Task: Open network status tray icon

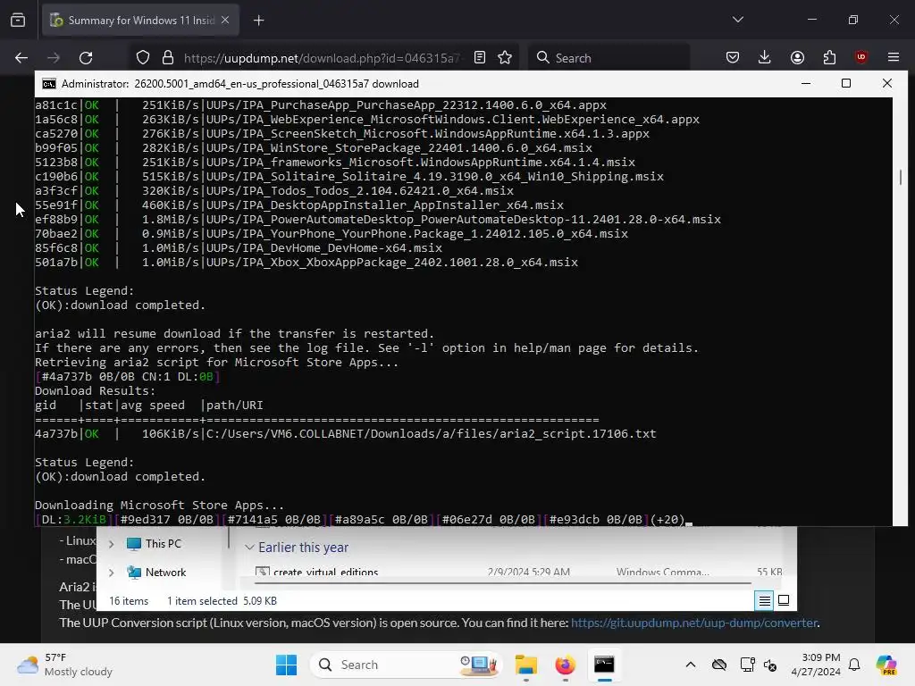Action: [x=747, y=665]
